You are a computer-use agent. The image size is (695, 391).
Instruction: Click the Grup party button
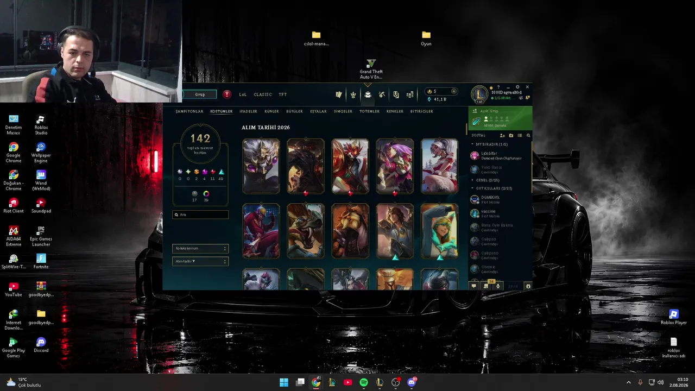coord(200,94)
